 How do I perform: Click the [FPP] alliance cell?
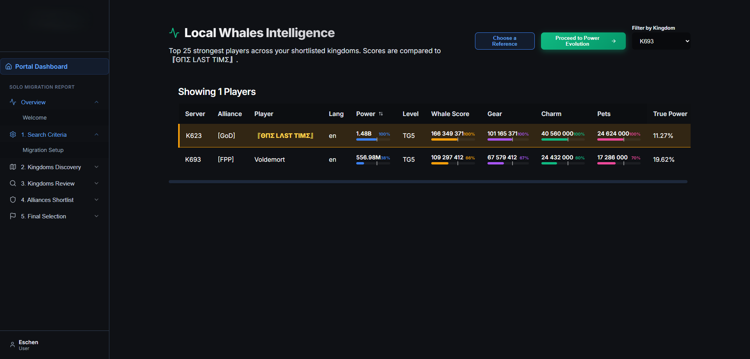coord(226,159)
